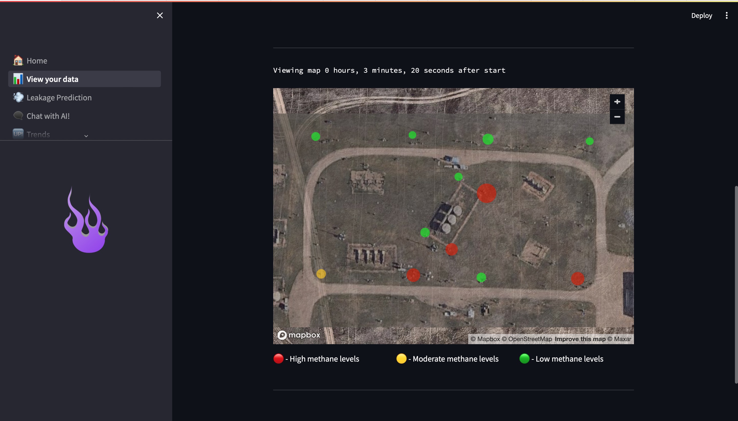Open Leakage Prediction page
738x421 pixels.
point(59,98)
